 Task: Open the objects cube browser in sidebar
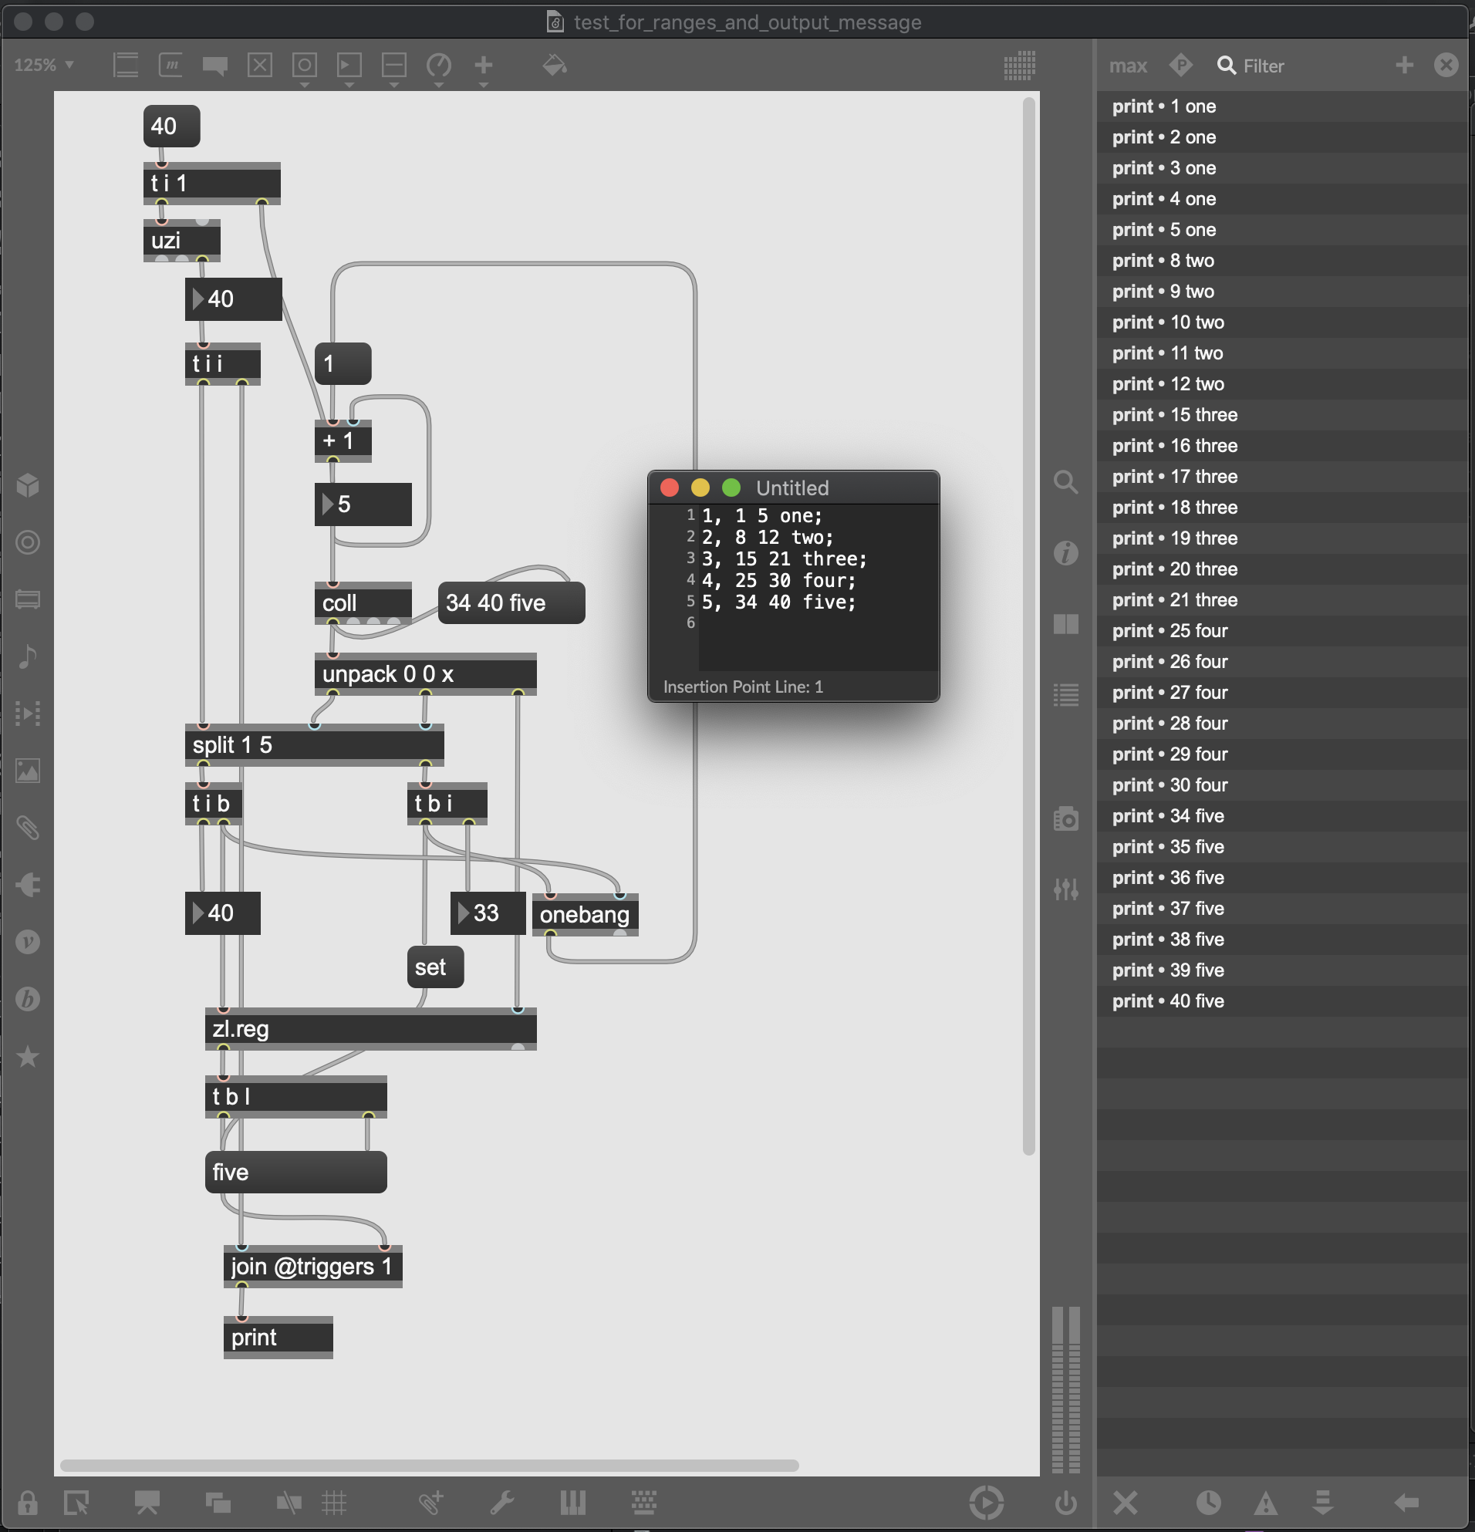coord(28,485)
